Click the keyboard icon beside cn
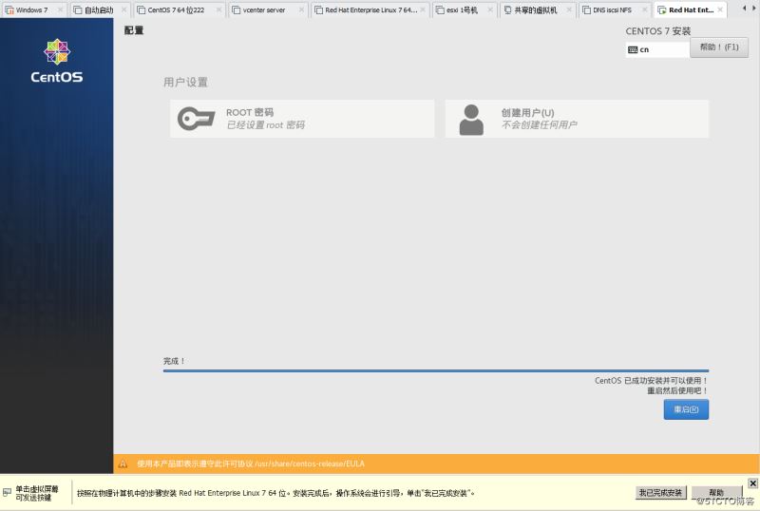 point(633,49)
